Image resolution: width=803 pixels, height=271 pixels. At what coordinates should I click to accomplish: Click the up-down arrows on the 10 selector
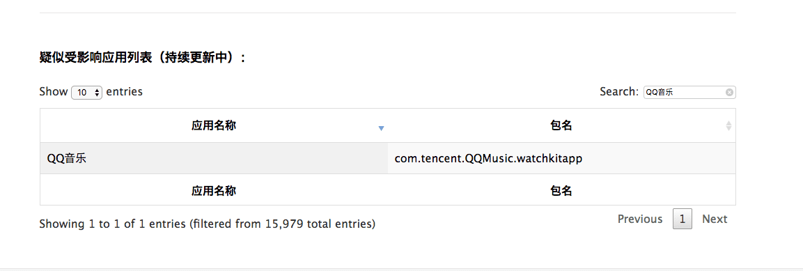(97, 93)
